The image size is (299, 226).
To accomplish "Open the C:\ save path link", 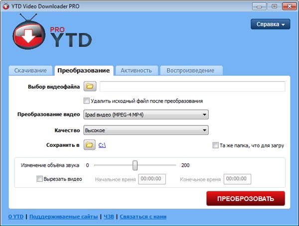I will point(102,145).
